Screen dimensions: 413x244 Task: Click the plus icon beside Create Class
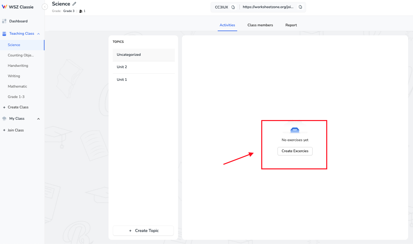(4, 107)
